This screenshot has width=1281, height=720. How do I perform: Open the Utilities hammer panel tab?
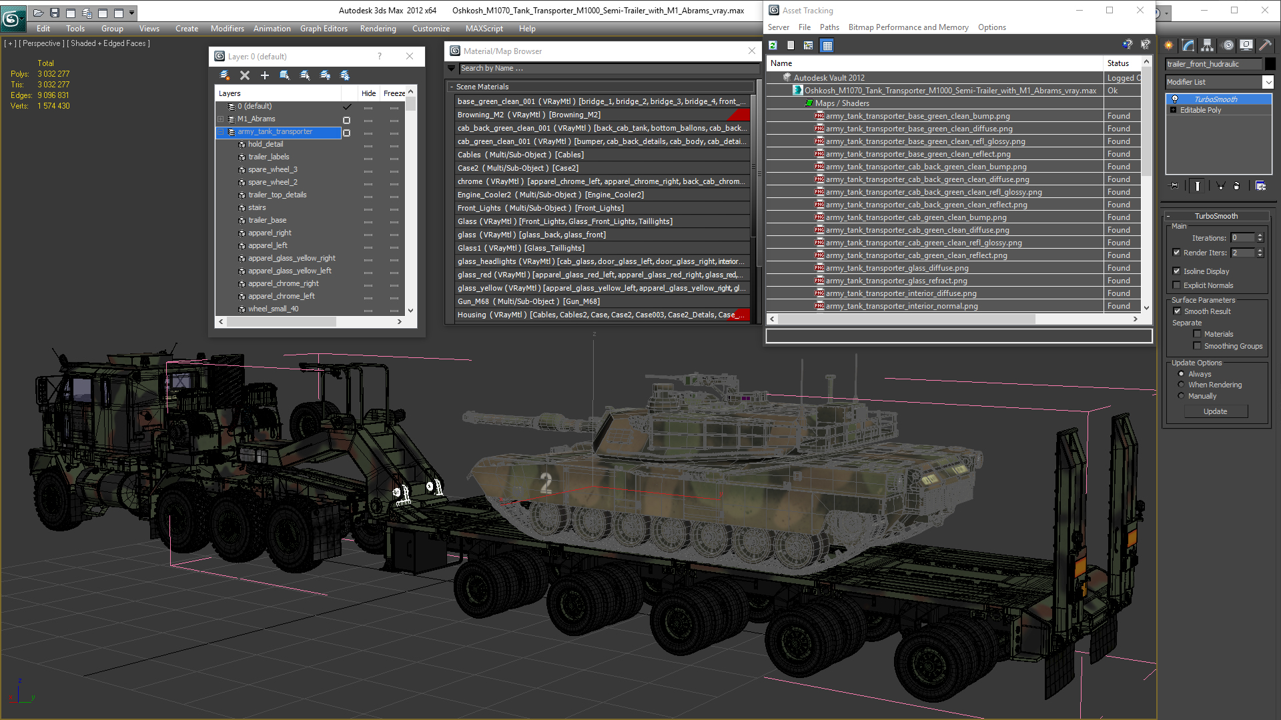pos(1265,45)
